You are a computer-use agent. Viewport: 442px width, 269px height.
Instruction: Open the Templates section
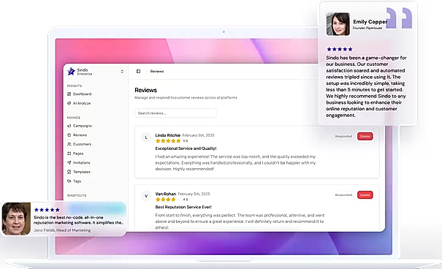coord(79,172)
